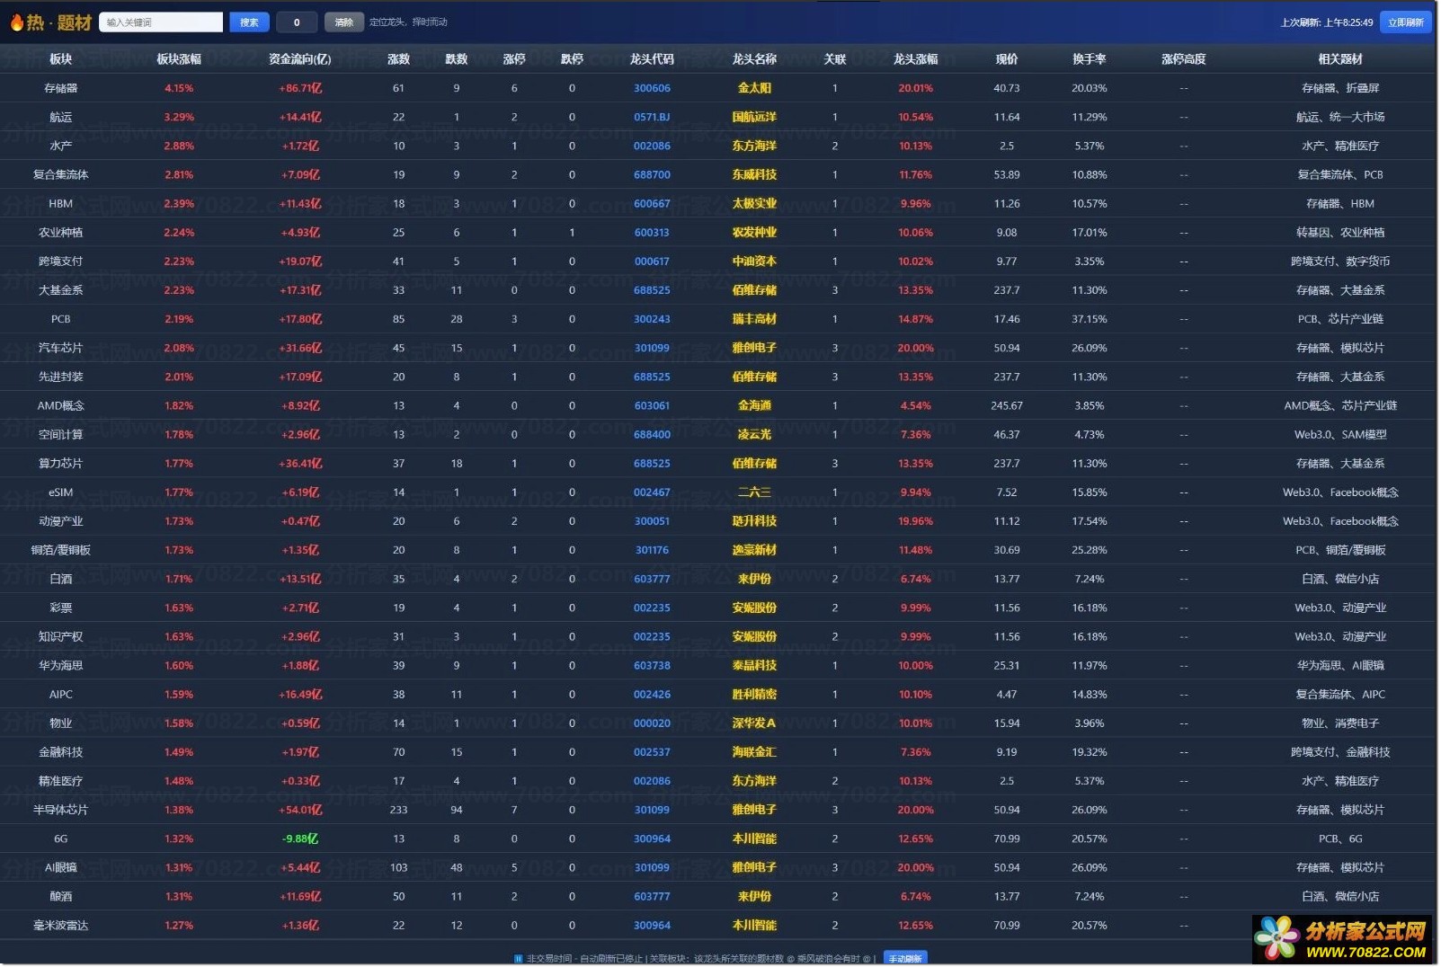Click the 涨停高度 column header
The image size is (1441, 967).
[1185, 59]
